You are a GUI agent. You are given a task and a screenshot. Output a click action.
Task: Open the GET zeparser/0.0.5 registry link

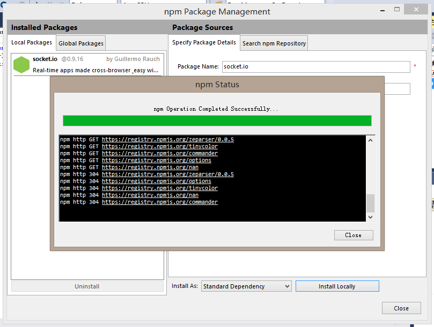pyautogui.click(x=167, y=140)
